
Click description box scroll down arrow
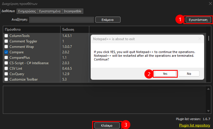pos(208,111)
